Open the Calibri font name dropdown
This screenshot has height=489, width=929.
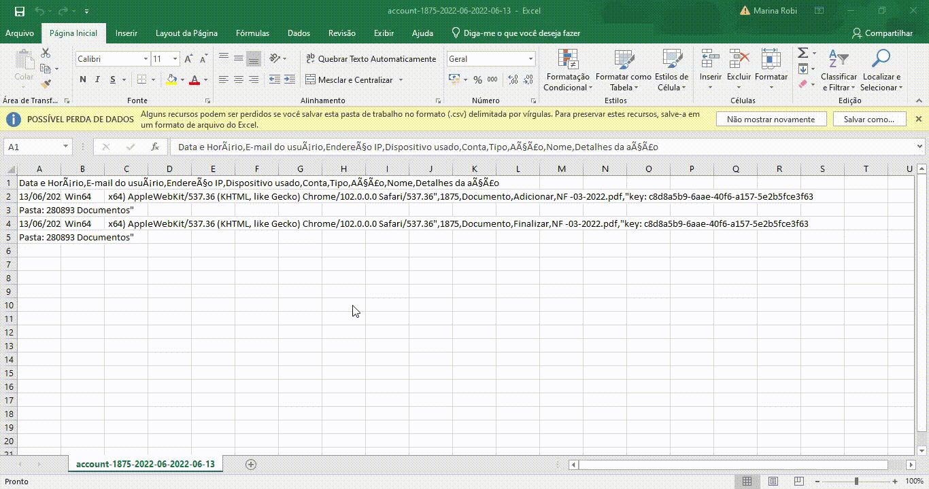click(145, 59)
